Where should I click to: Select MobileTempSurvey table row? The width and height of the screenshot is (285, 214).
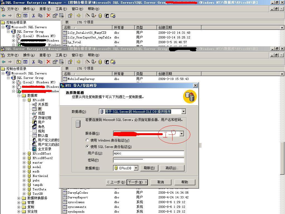pyautogui.click(x=81, y=79)
